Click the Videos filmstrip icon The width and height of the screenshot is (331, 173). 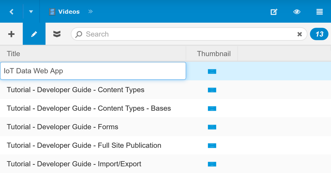coord(52,12)
